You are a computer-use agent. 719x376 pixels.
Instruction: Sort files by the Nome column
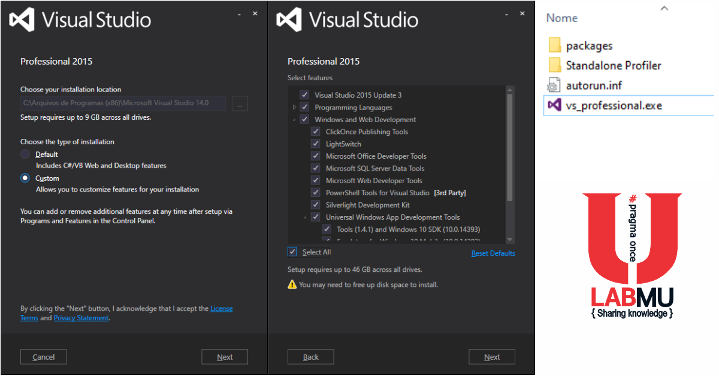[x=561, y=18]
